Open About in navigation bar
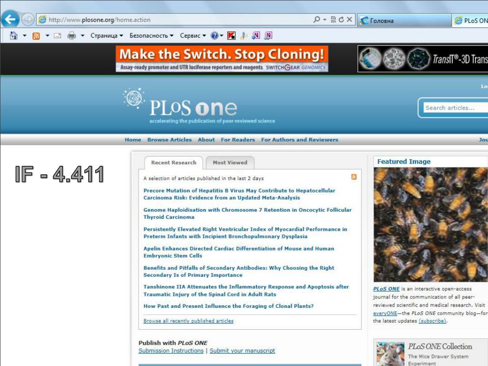Image resolution: width=488 pixels, height=366 pixels. tap(206, 140)
